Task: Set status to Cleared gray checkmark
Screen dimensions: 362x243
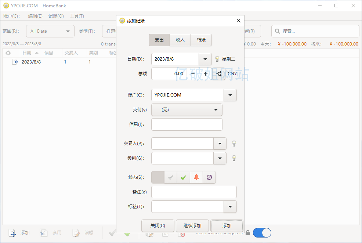Action: point(171,177)
